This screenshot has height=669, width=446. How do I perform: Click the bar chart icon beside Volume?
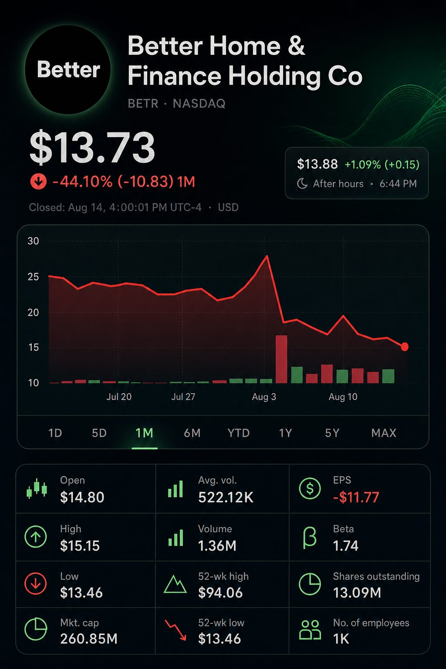tap(176, 538)
